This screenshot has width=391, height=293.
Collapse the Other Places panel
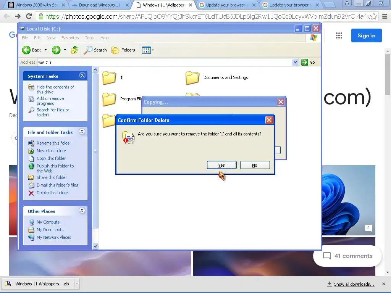pos(82,211)
